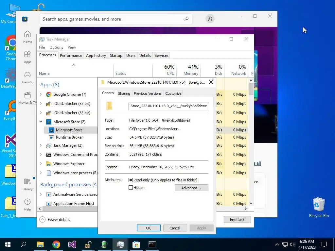Open the notification center icon
This screenshot has height=251, width=335.
[x=324, y=244]
